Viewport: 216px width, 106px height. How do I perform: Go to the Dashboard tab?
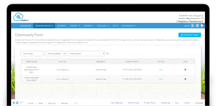[25, 25]
